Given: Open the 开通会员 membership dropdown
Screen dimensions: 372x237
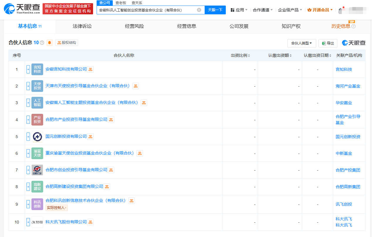Looking at the screenshot, I should click(x=320, y=10).
